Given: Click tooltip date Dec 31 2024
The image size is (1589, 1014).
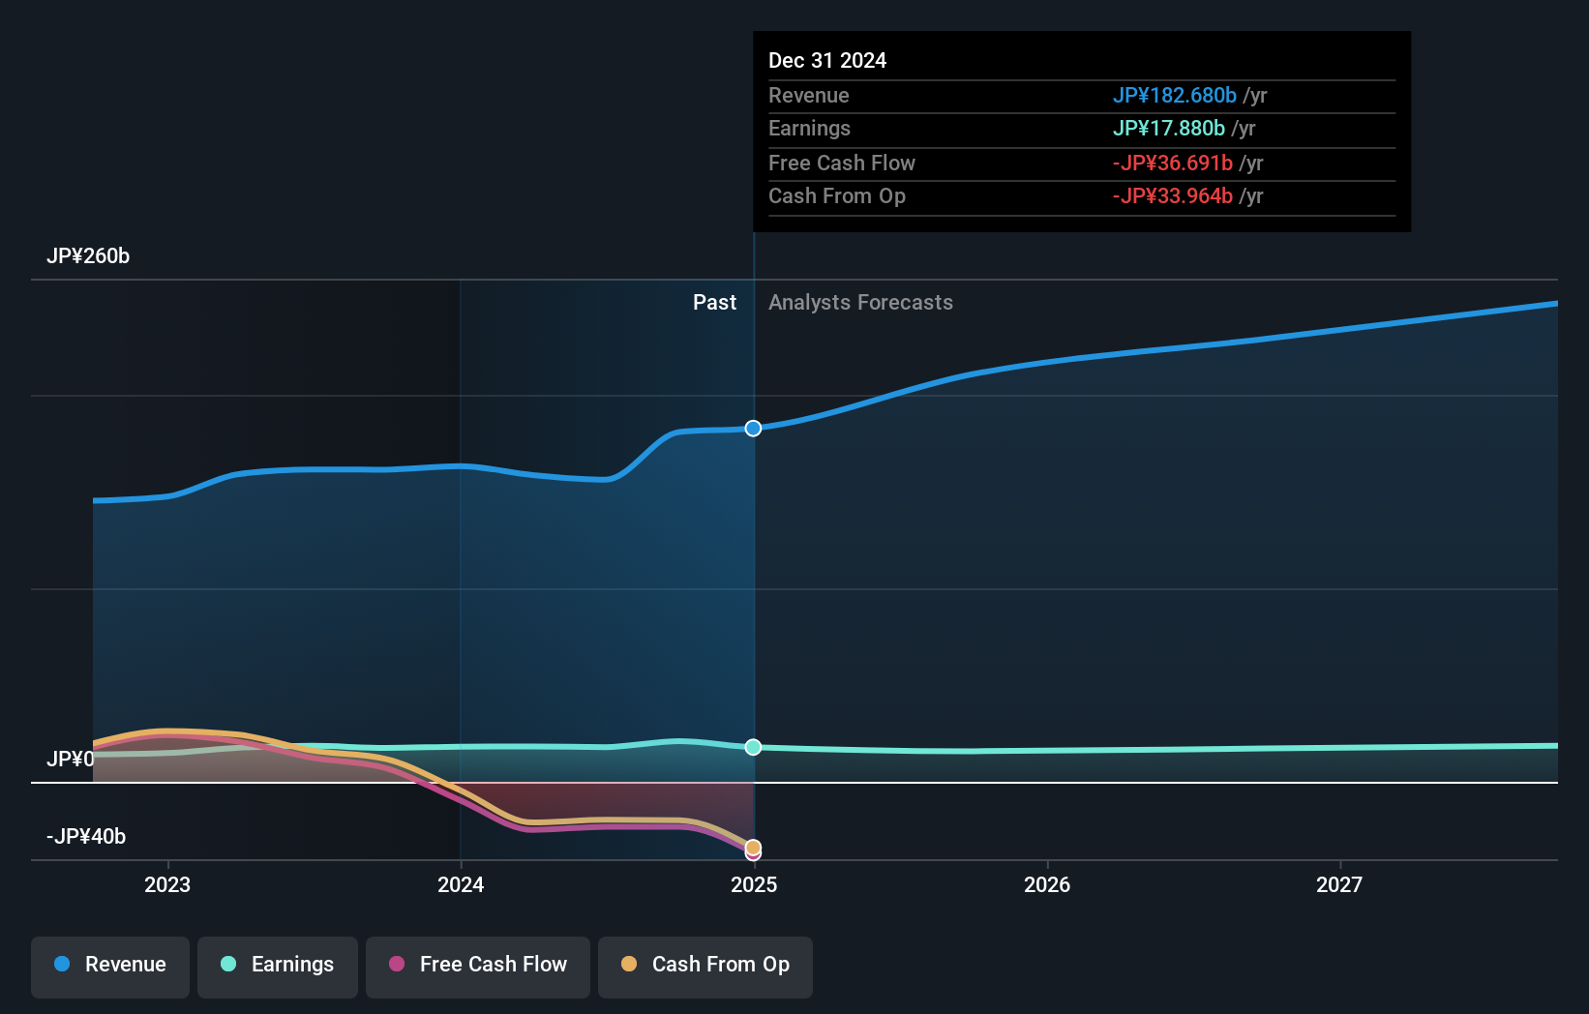Looking at the screenshot, I should 827,61.
